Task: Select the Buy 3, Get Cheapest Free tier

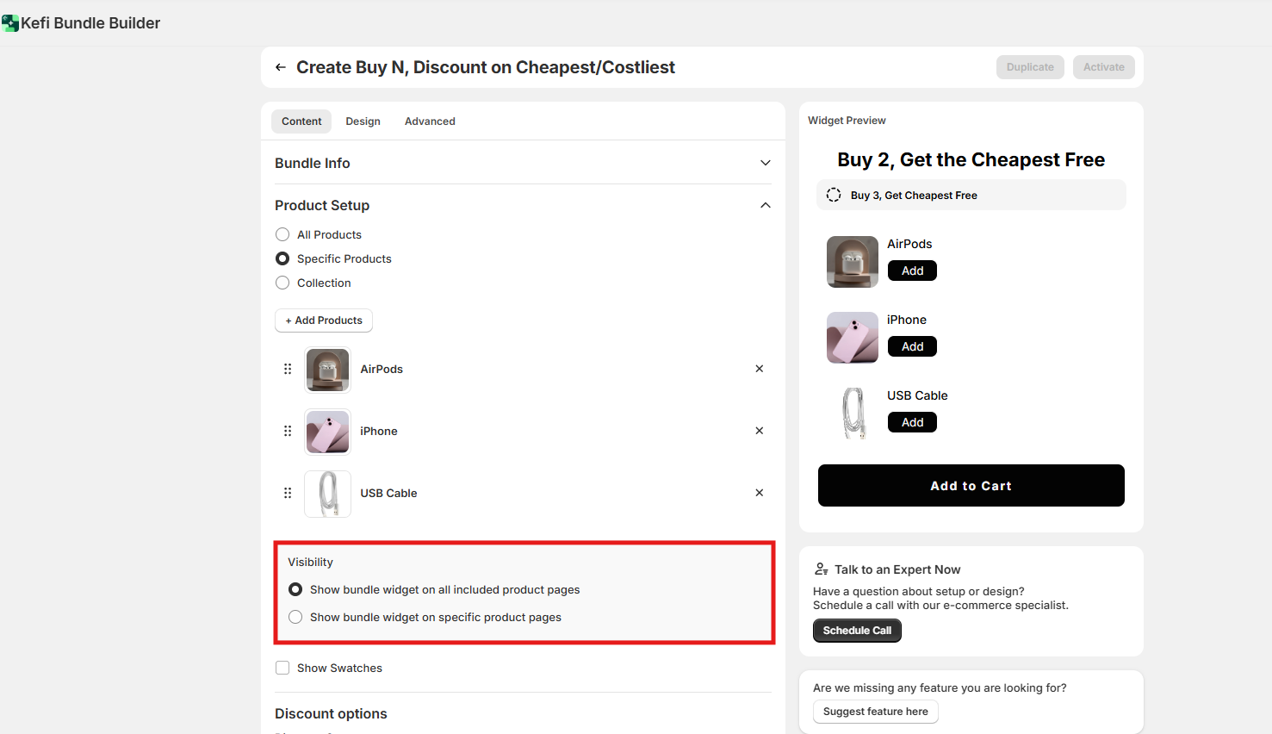Action: [834, 195]
